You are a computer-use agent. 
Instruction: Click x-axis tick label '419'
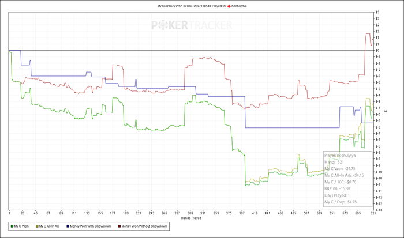click(255, 213)
